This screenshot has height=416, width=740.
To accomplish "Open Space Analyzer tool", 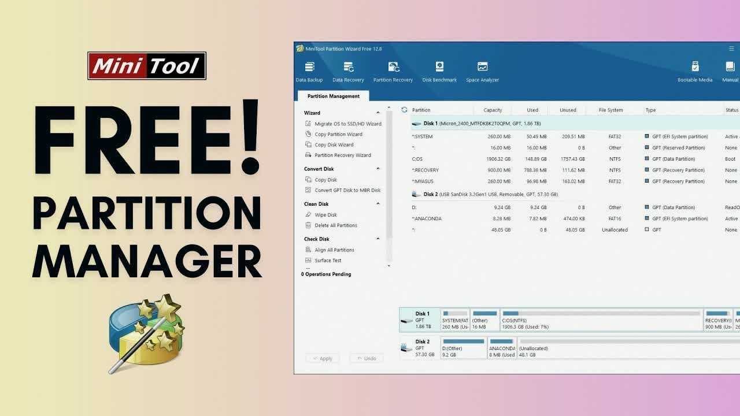I will 482,72.
